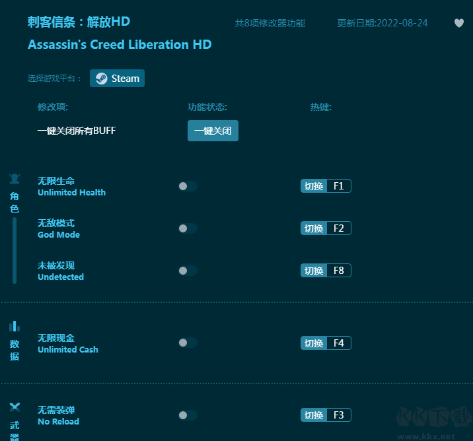This screenshot has height=441, width=473.
Task: Enable the God Mode switch
Action: pyautogui.click(x=188, y=228)
